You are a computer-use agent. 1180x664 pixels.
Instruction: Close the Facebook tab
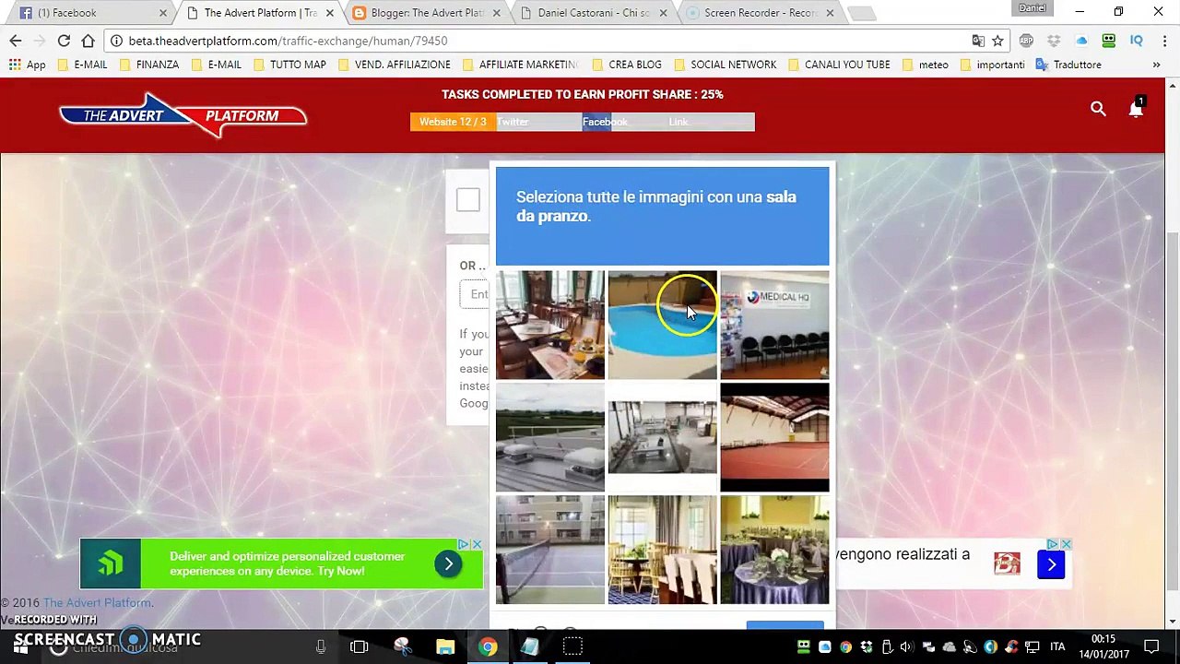163,13
